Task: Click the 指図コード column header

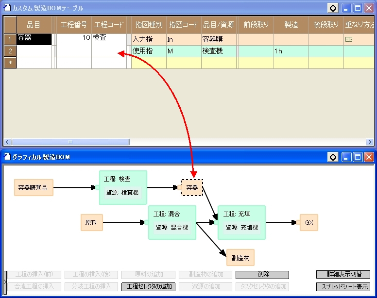Action: (x=184, y=25)
